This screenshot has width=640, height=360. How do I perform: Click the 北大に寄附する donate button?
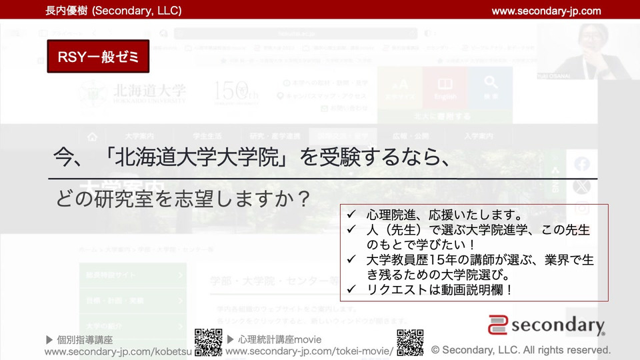pos(445,117)
